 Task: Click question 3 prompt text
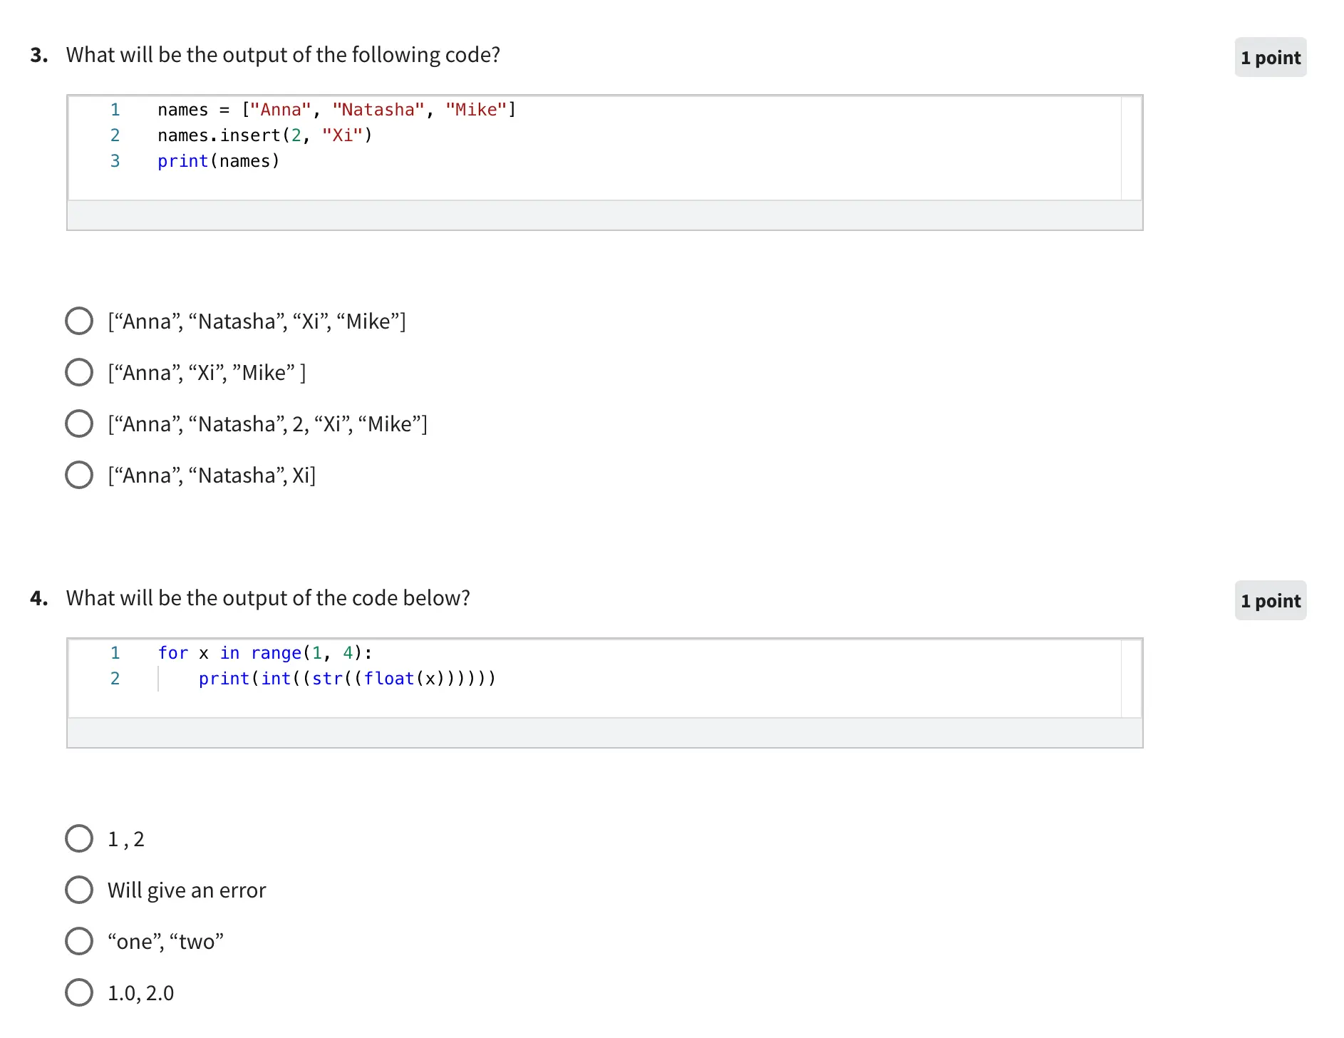(x=283, y=55)
